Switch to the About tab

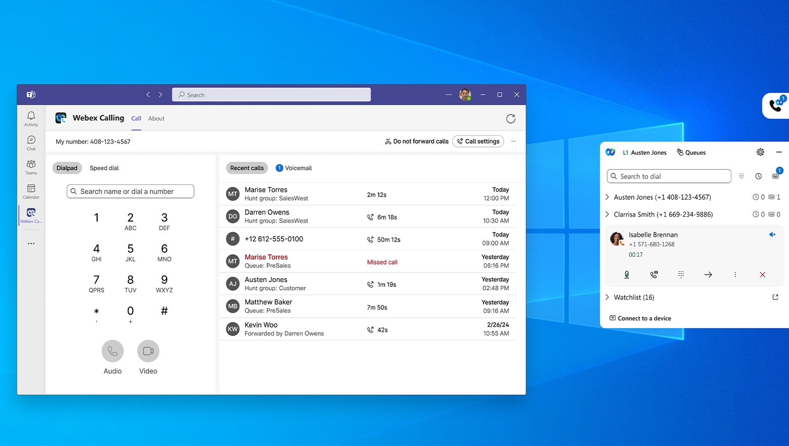(156, 118)
